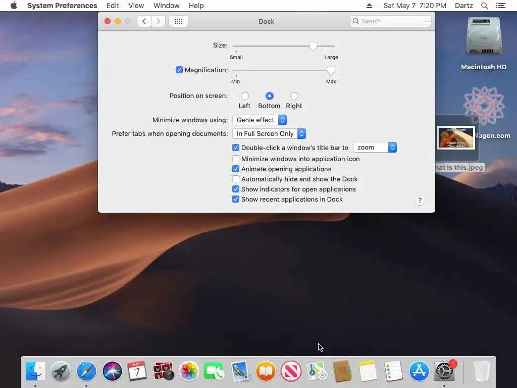
Task: Open Mail stamp icon in Dock
Action: tap(240, 371)
